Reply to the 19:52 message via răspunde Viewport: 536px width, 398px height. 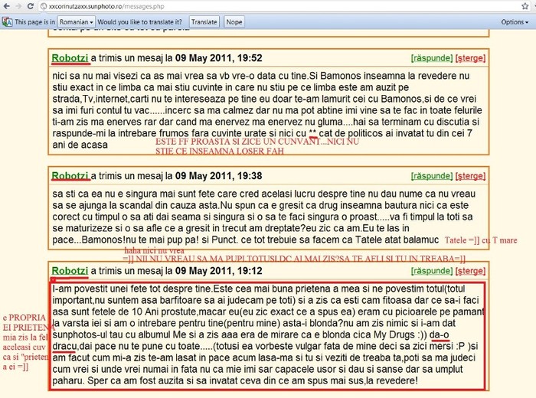[431, 58]
